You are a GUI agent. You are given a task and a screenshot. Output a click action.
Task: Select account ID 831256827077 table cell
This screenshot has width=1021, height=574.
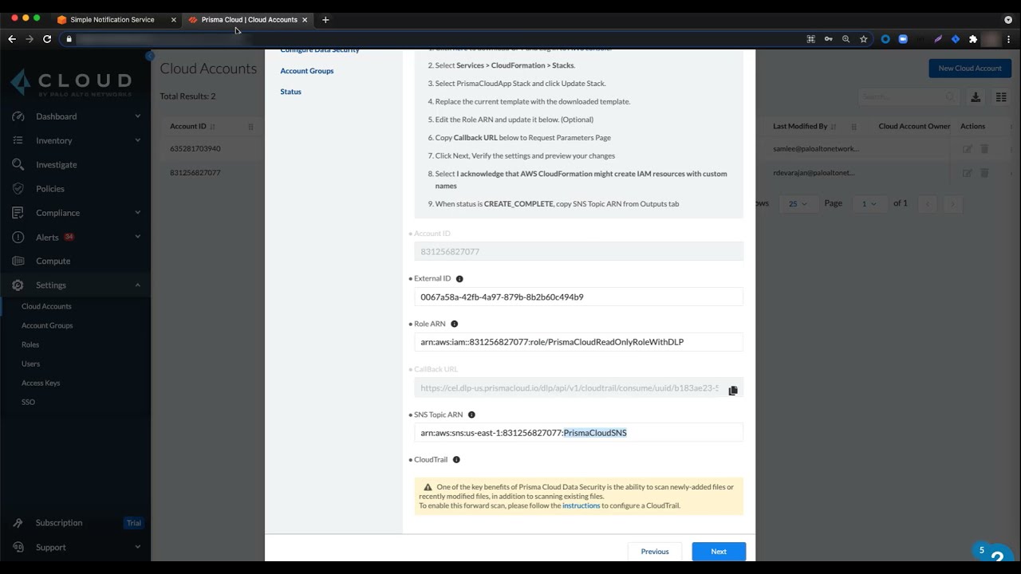pos(195,173)
